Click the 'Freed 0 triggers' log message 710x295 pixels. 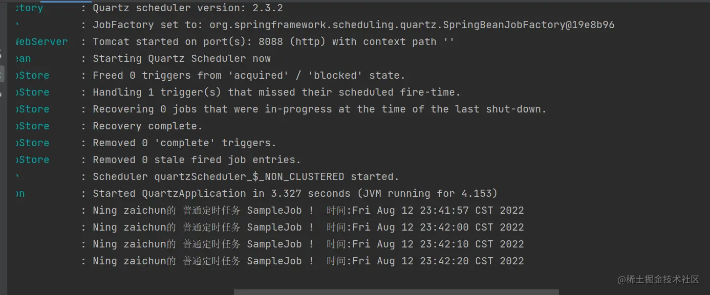(x=249, y=76)
